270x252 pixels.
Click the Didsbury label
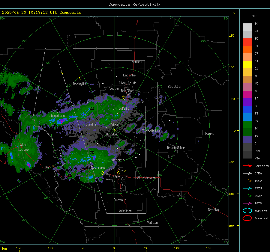click(113, 134)
